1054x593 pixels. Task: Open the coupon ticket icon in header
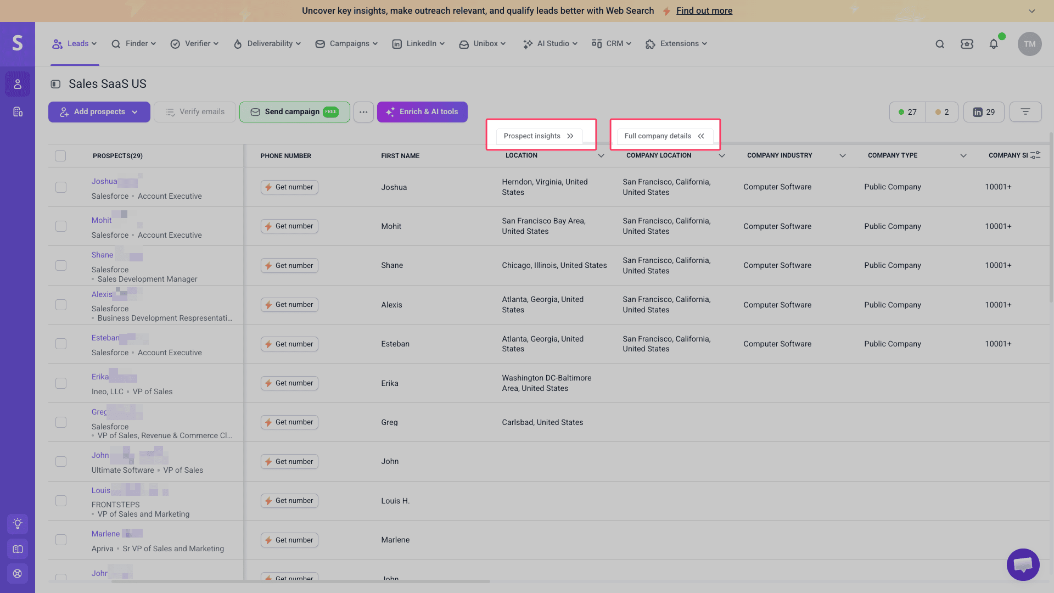[967, 44]
